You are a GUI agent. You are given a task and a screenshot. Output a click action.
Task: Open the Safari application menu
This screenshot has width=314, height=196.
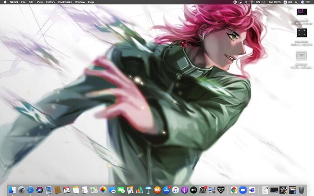coord(14,2)
